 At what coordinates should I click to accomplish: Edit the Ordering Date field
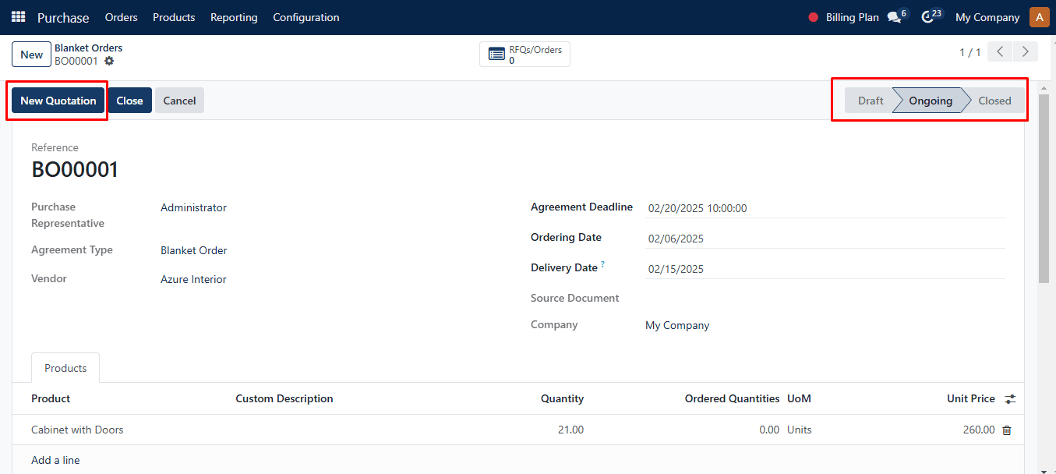(826, 239)
